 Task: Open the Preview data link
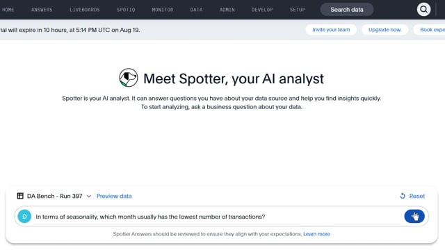(x=114, y=196)
